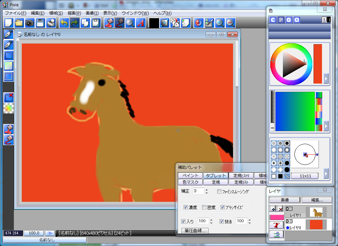
Task: Toggle the ブラシサイズ checkbox
Action: point(222,207)
